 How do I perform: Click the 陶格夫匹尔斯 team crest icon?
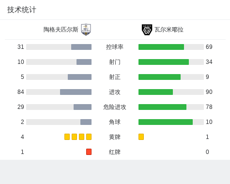[x=86, y=30]
